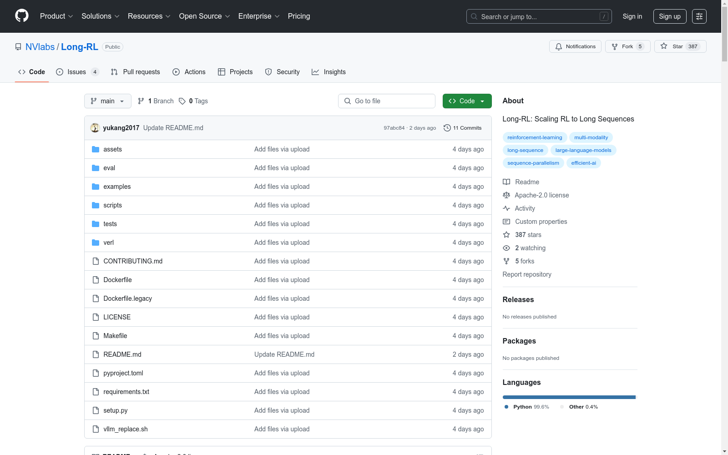Click the Dockerfile file icon

point(96,280)
